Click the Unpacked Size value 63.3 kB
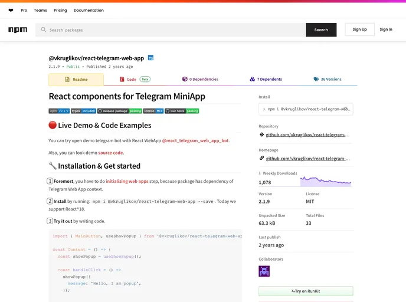Image resolution: width=406 pixels, height=302 pixels. coord(267,223)
